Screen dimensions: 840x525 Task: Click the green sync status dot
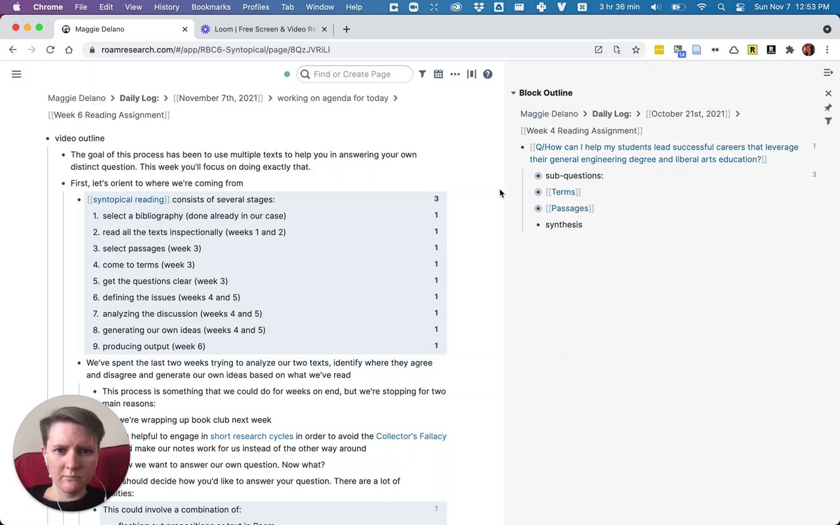pos(287,74)
